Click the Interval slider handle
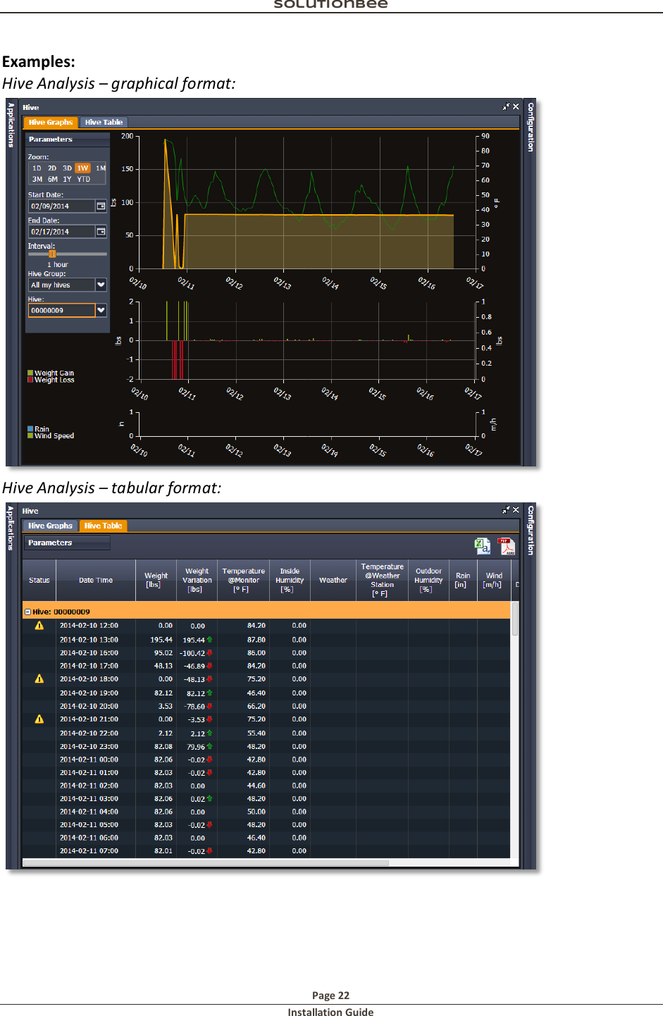This screenshot has width=663, height=1016. [x=52, y=254]
